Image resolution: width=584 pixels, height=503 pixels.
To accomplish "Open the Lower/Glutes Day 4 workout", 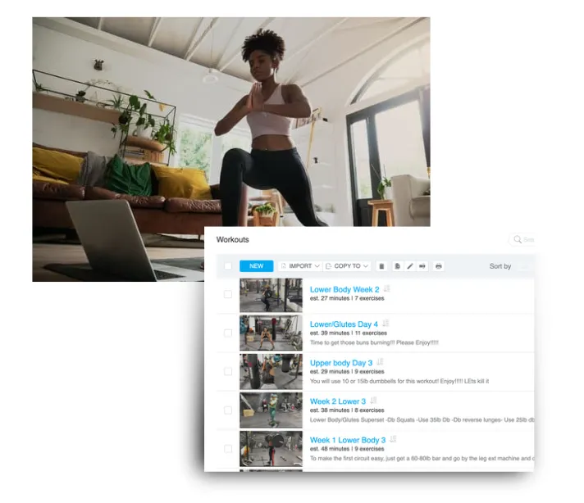I will click(x=344, y=324).
